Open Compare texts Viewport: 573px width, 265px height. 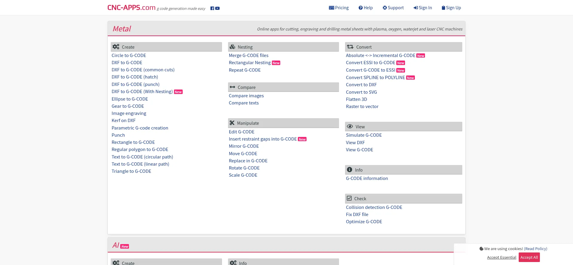point(244,103)
